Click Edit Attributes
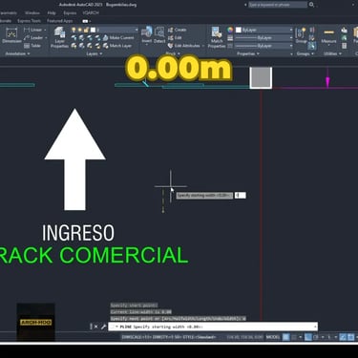This screenshot has height=358, width=358. 184,46
